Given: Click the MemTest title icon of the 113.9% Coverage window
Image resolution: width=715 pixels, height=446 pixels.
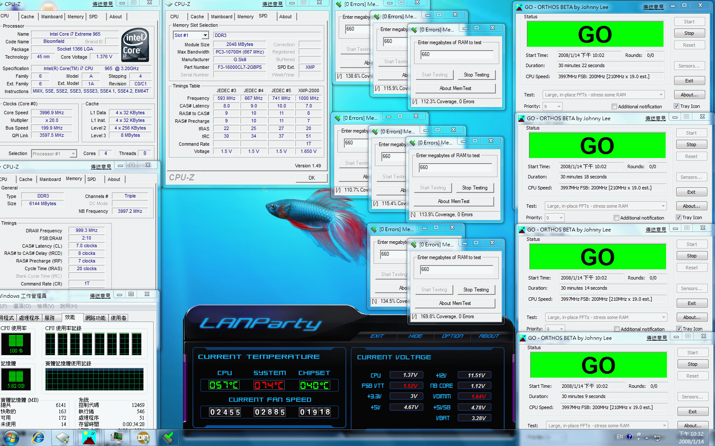Looking at the screenshot, I should 412,143.
